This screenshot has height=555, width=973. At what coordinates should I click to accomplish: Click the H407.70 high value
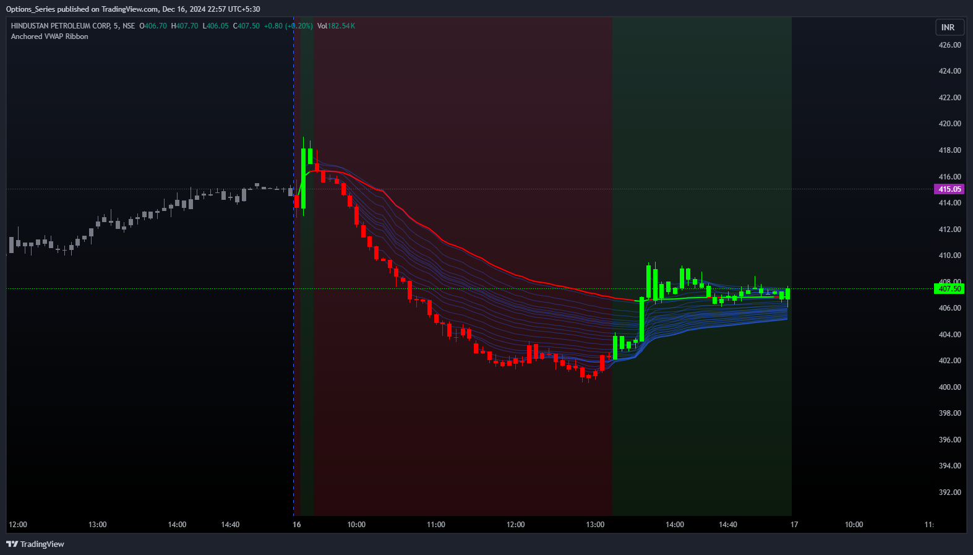pos(185,26)
